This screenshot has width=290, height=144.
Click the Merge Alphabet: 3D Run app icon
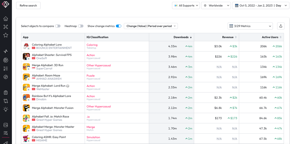pos(26,67)
